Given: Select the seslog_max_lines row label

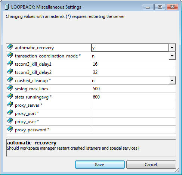Looking at the screenshot, I should click(31, 89).
